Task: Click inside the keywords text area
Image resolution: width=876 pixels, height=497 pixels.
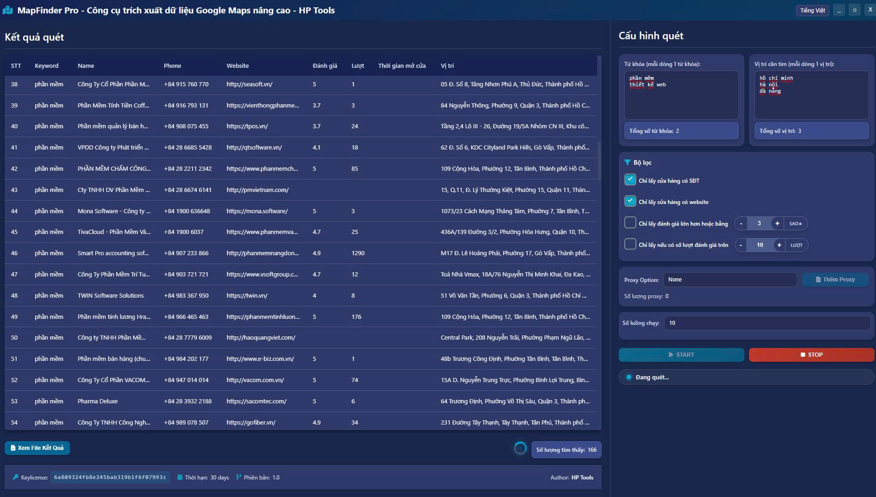Action: [681, 95]
